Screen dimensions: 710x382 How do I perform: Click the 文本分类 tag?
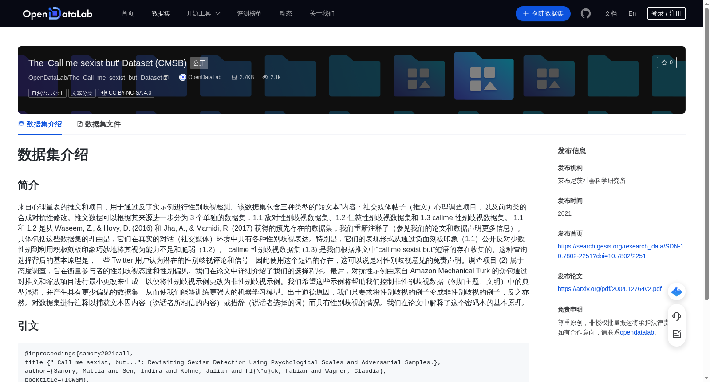pyautogui.click(x=82, y=93)
